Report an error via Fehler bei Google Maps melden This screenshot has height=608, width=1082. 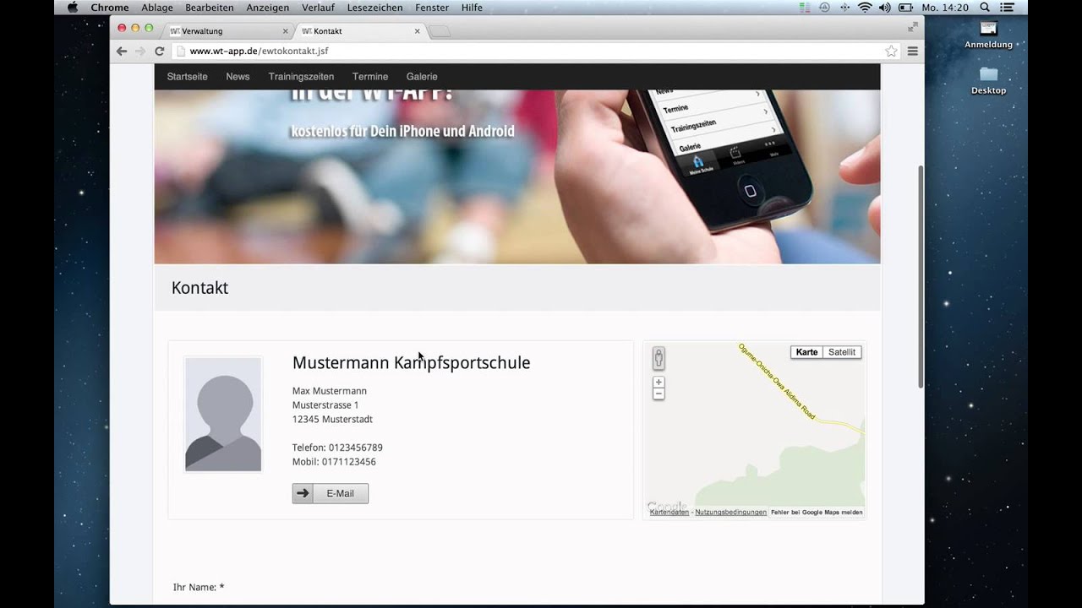click(x=817, y=513)
